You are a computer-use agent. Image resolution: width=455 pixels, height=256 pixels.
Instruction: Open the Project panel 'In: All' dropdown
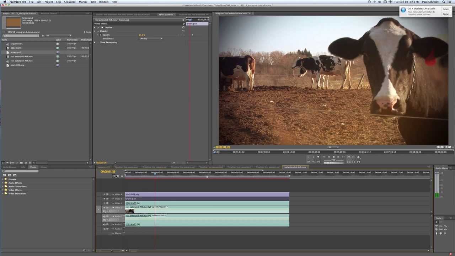[58, 36]
